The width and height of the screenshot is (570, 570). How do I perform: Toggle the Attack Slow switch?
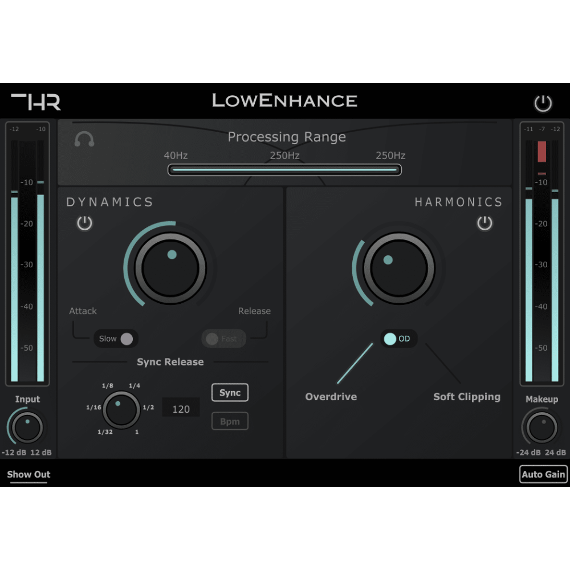click(116, 339)
